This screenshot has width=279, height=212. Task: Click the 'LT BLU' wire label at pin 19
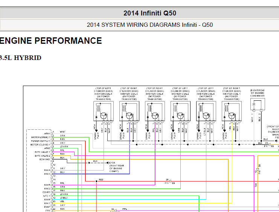click(x=64, y=198)
